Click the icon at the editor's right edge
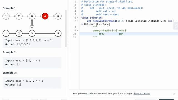Image resolution: width=178 pixels, height=100 pixels. click(x=176, y=26)
